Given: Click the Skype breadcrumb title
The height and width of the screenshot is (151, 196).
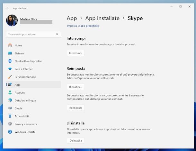Looking at the screenshot, I should tap(135, 18).
